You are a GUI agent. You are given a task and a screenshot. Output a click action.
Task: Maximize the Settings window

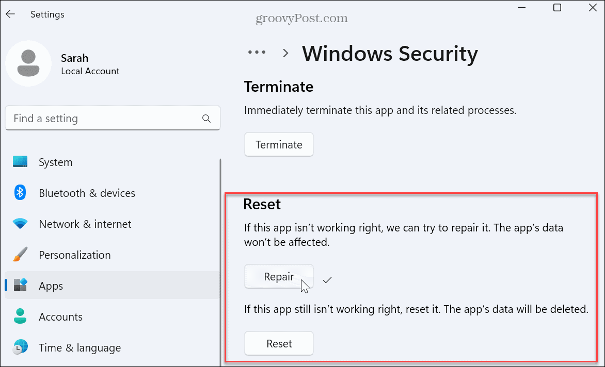(x=557, y=7)
